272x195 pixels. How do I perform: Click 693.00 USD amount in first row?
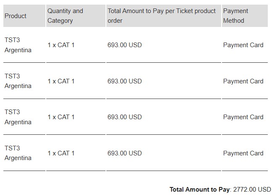click(124, 45)
